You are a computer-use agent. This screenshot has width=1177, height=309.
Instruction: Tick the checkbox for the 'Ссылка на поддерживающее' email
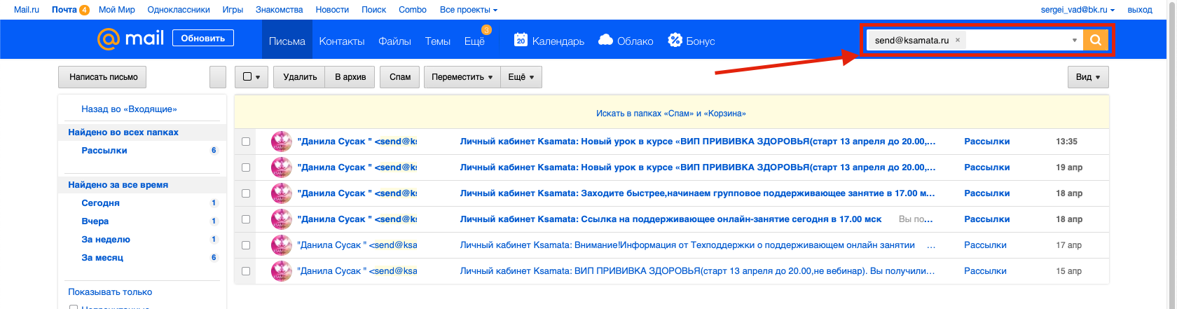[246, 219]
